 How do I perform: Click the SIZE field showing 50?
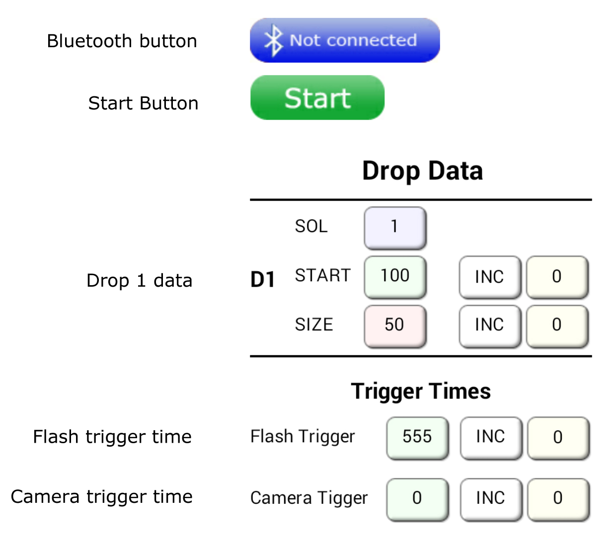(x=394, y=325)
